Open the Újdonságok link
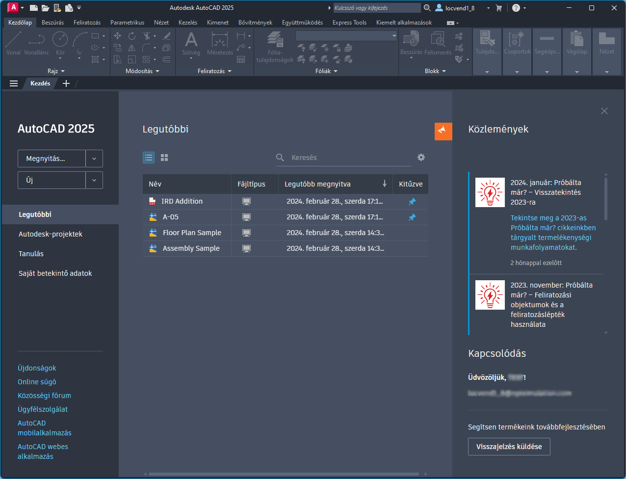Screen dimensions: 626x479 coord(37,368)
